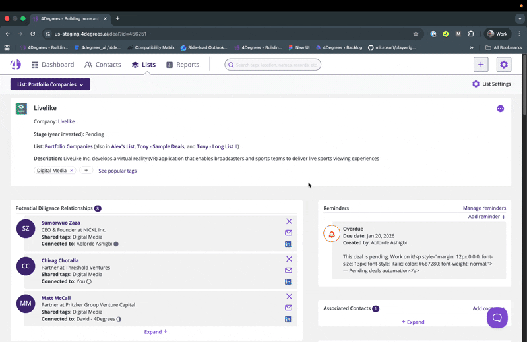
Task: Open Chrome extensions puzzle icon
Action: point(471,34)
